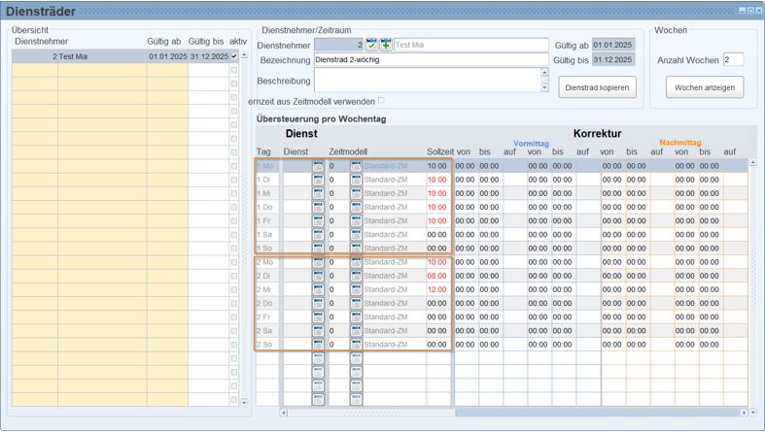This screenshot has width=765, height=432.
Task: Open Dienst lookup icon for row 2 Mi
Action: coord(318,289)
